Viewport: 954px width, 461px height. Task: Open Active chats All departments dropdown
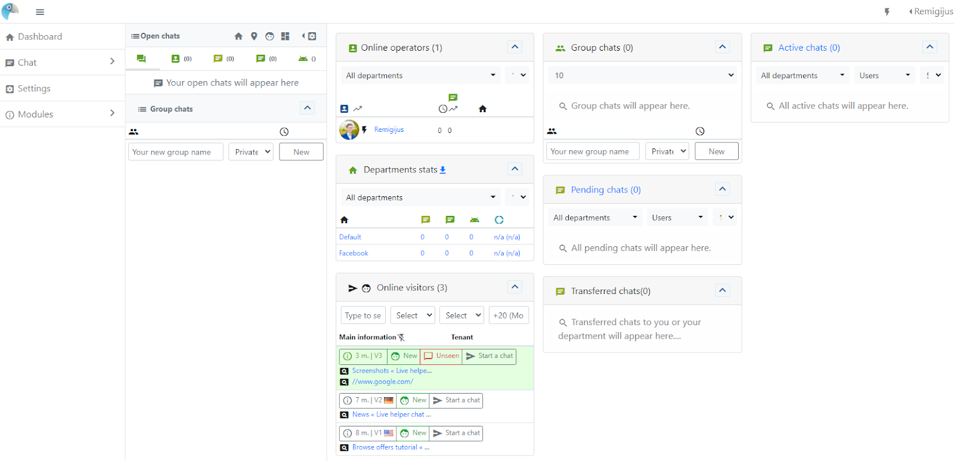click(x=803, y=75)
